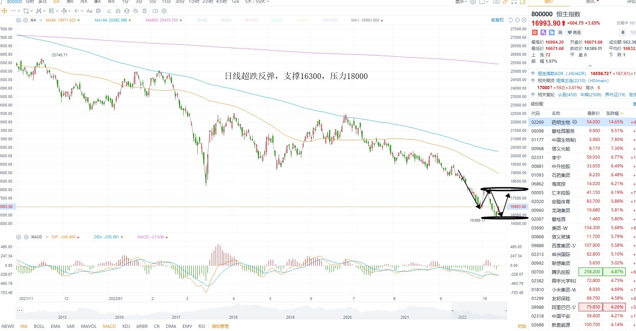636x331 pixels.
Task: Select the comment bubble note tool
Action: 98,11
